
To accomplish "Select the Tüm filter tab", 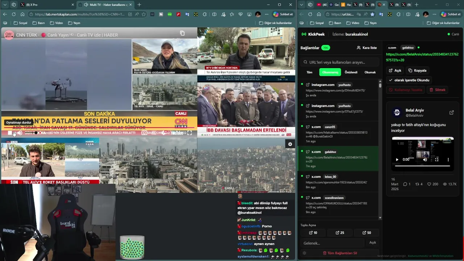I will 309,72.
